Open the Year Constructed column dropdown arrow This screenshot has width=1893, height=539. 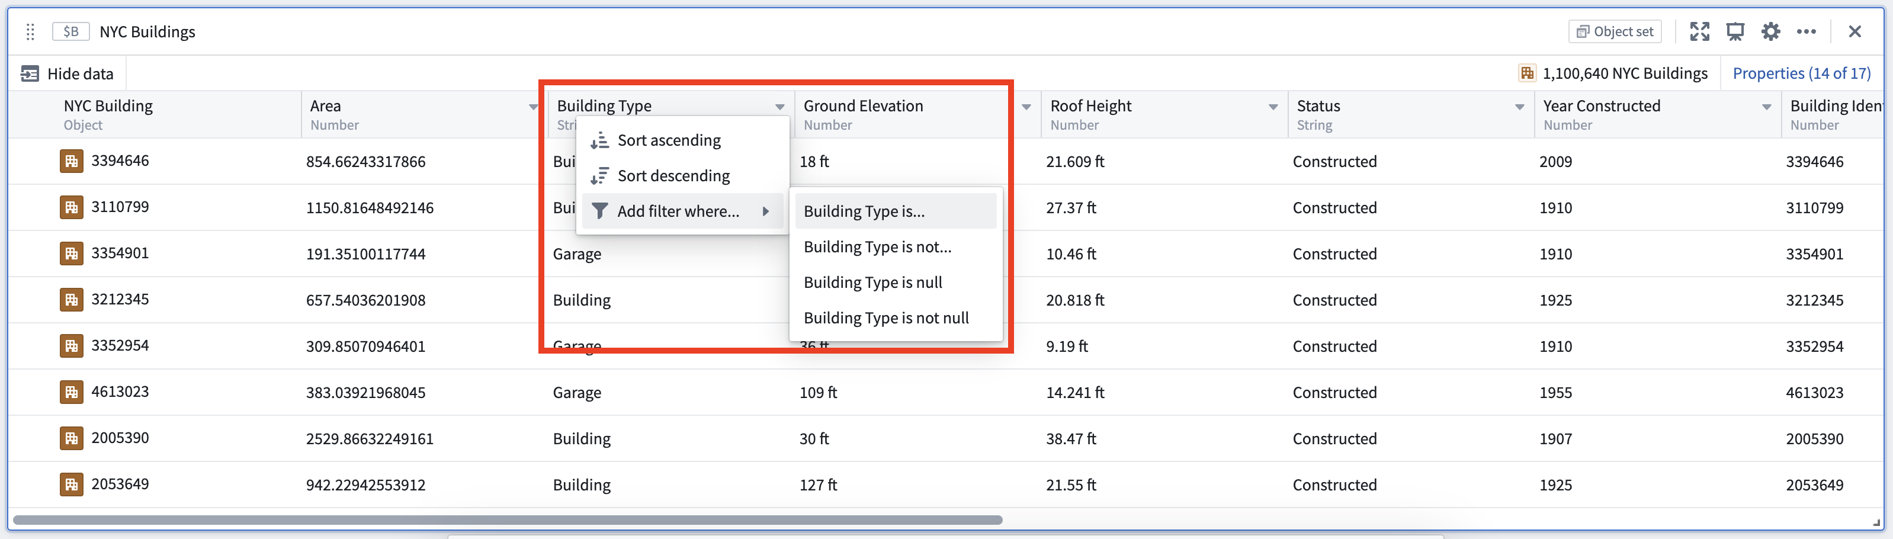click(1766, 107)
